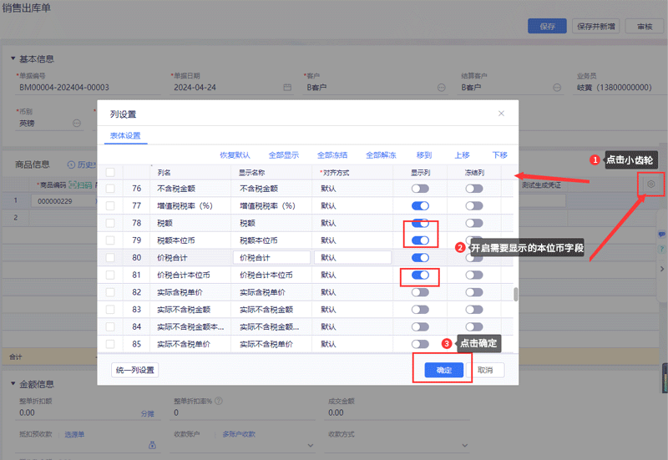Open the 收款账户 dropdown
The image size is (668, 460).
coord(310,446)
